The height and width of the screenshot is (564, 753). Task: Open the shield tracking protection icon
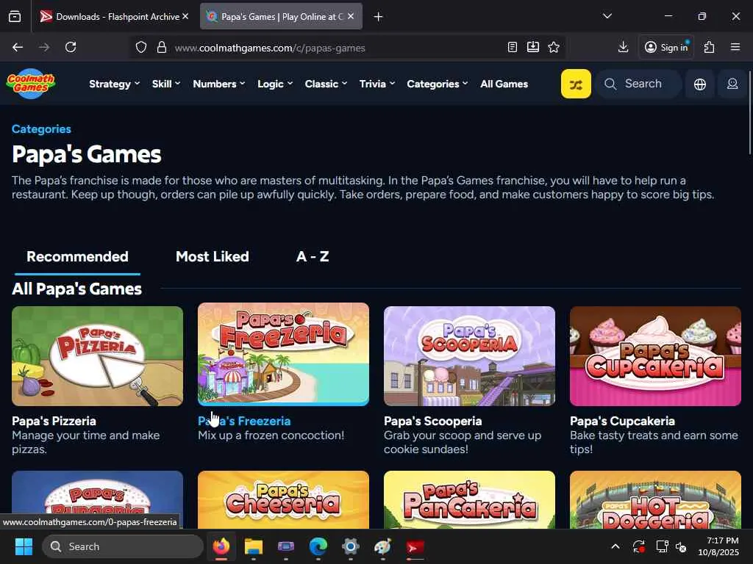tap(140, 47)
